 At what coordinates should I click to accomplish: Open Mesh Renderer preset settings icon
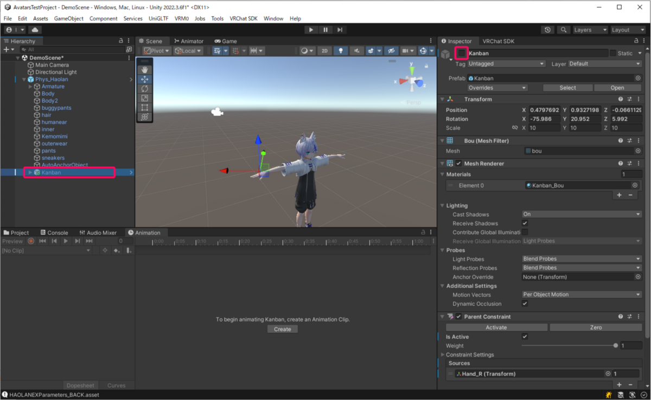(630, 163)
